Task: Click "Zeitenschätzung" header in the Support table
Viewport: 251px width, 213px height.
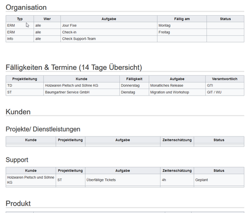Action: pyautogui.click(x=177, y=171)
